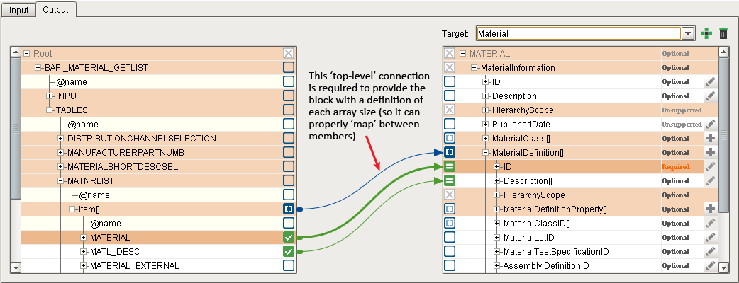Image resolution: width=739 pixels, height=283 pixels.
Task: Click green mapping icon on Description[] row
Action: 450,181
